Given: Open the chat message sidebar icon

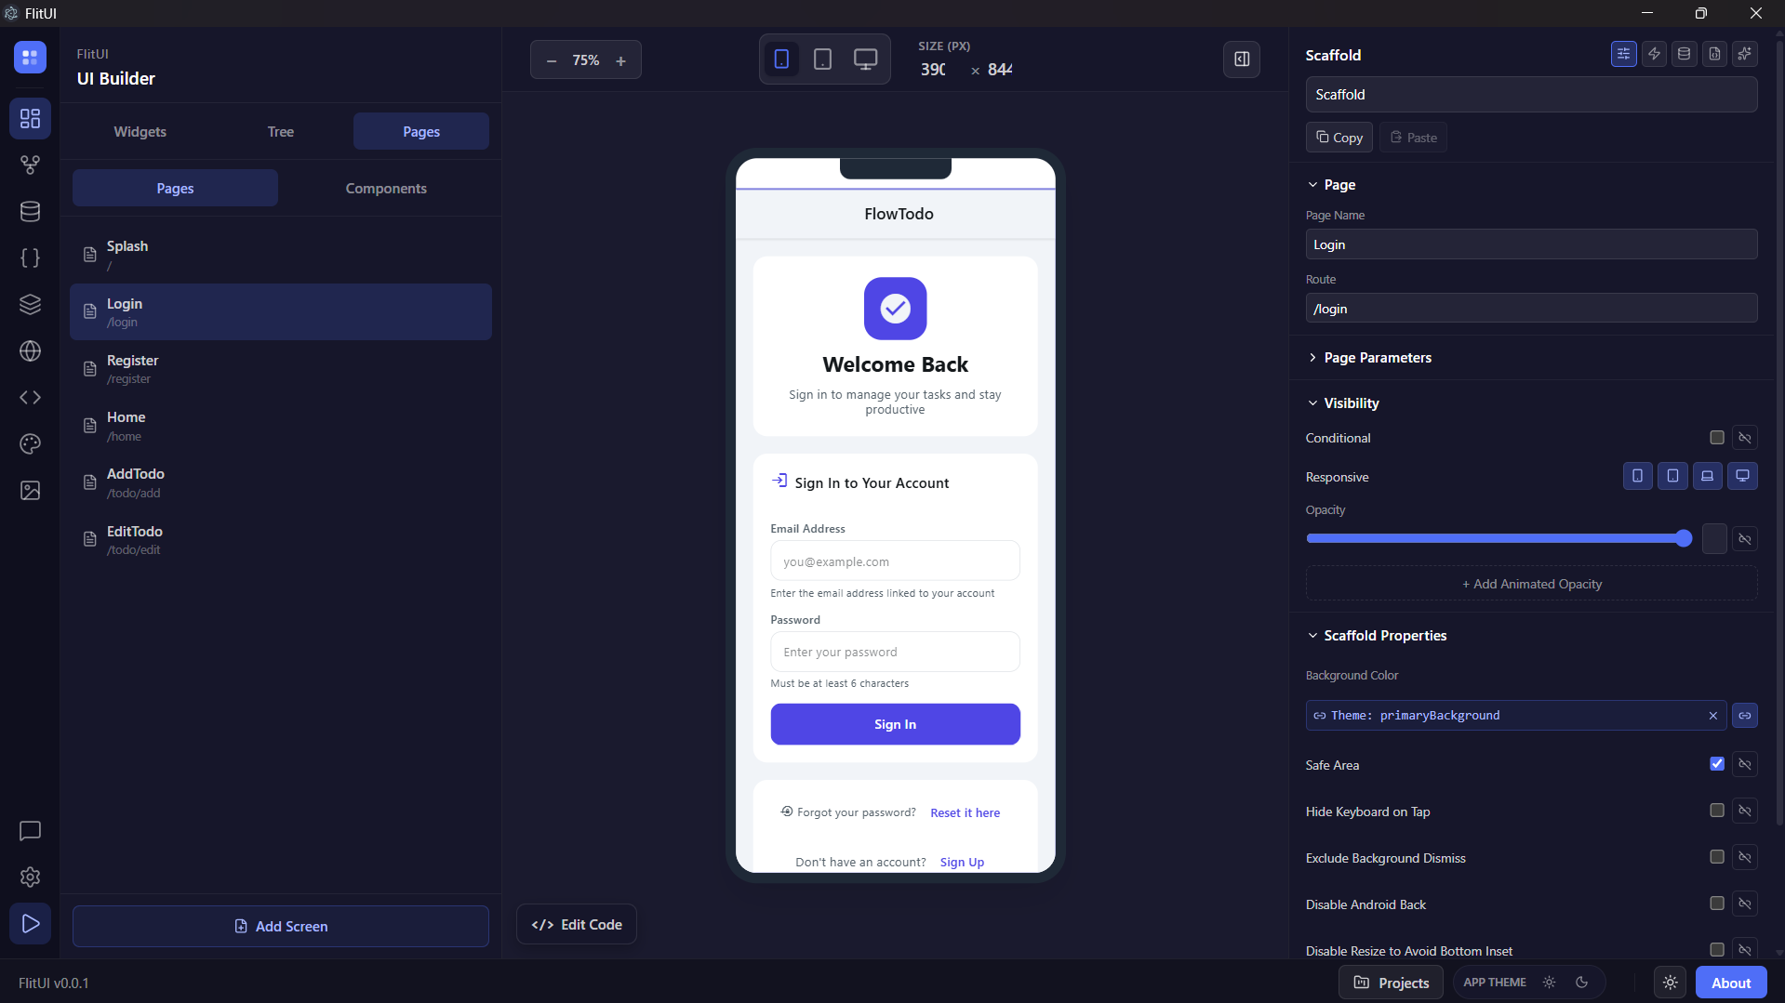Looking at the screenshot, I should tap(30, 830).
